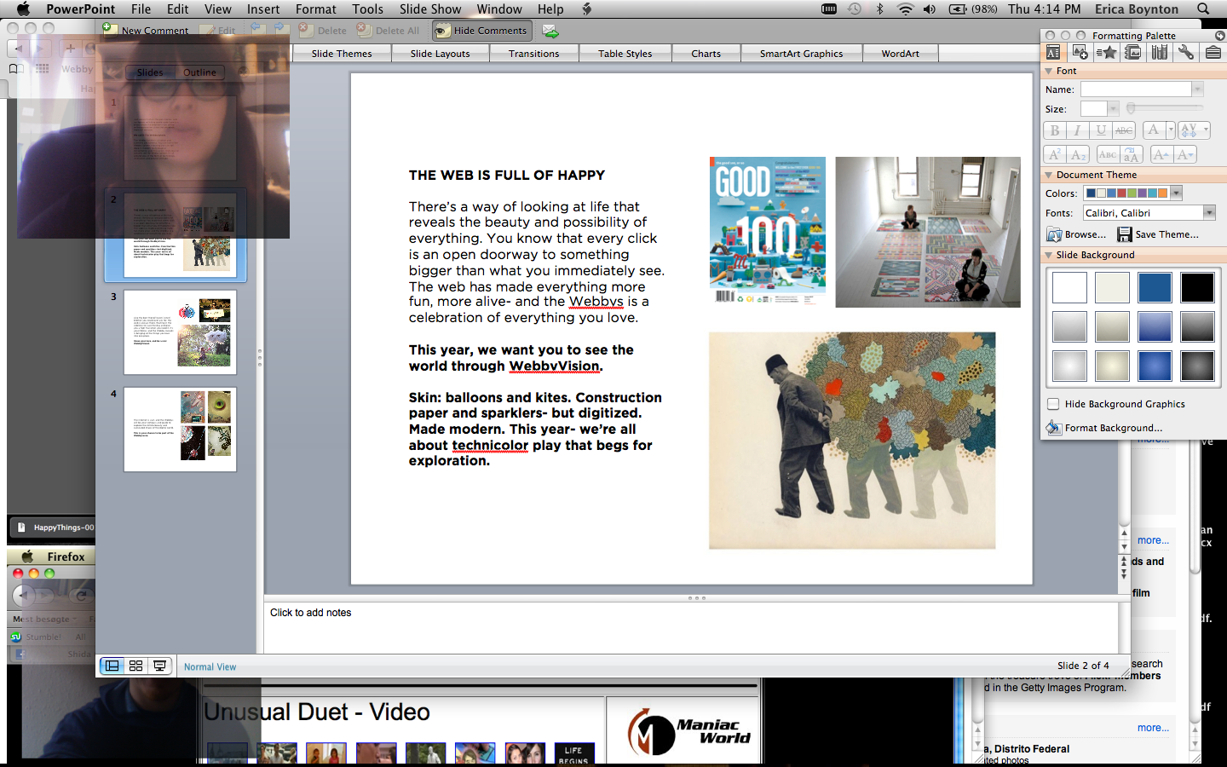Click the Maniac World logo in browser
Viewport: 1227px width, 767px height.
pyautogui.click(x=688, y=731)
